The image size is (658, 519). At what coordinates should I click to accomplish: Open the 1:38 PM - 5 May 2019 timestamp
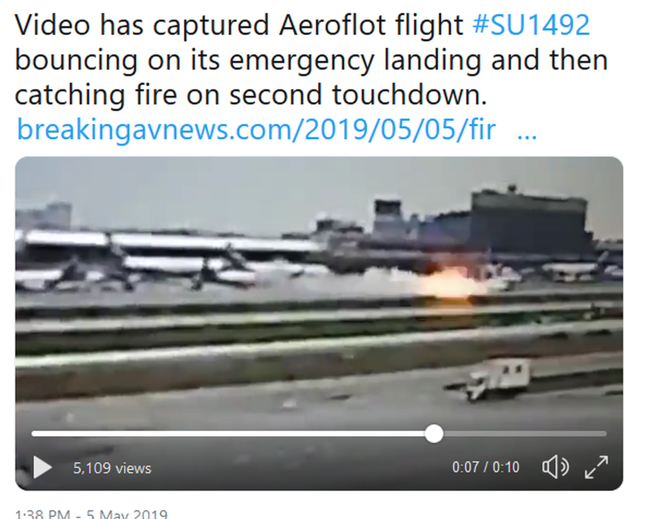91,514
